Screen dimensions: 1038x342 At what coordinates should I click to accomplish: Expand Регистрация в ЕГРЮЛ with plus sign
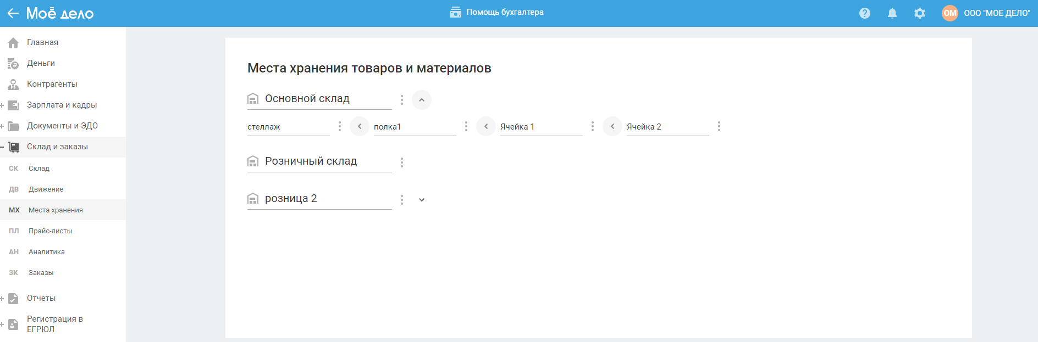2,324
